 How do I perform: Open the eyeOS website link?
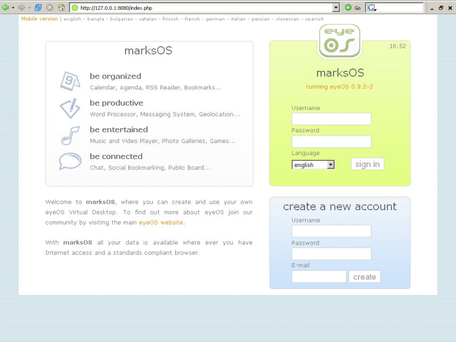[x=161, y=222]
